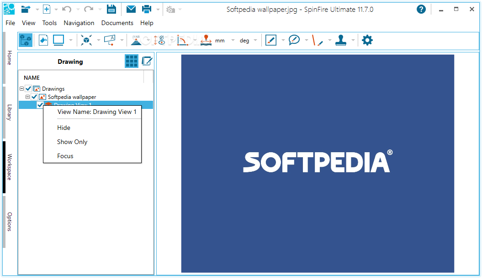The height and width of the screenshot is (278, 482).
Task: Click the grayed-out snapshot camera icon
Action: [170, 10]
